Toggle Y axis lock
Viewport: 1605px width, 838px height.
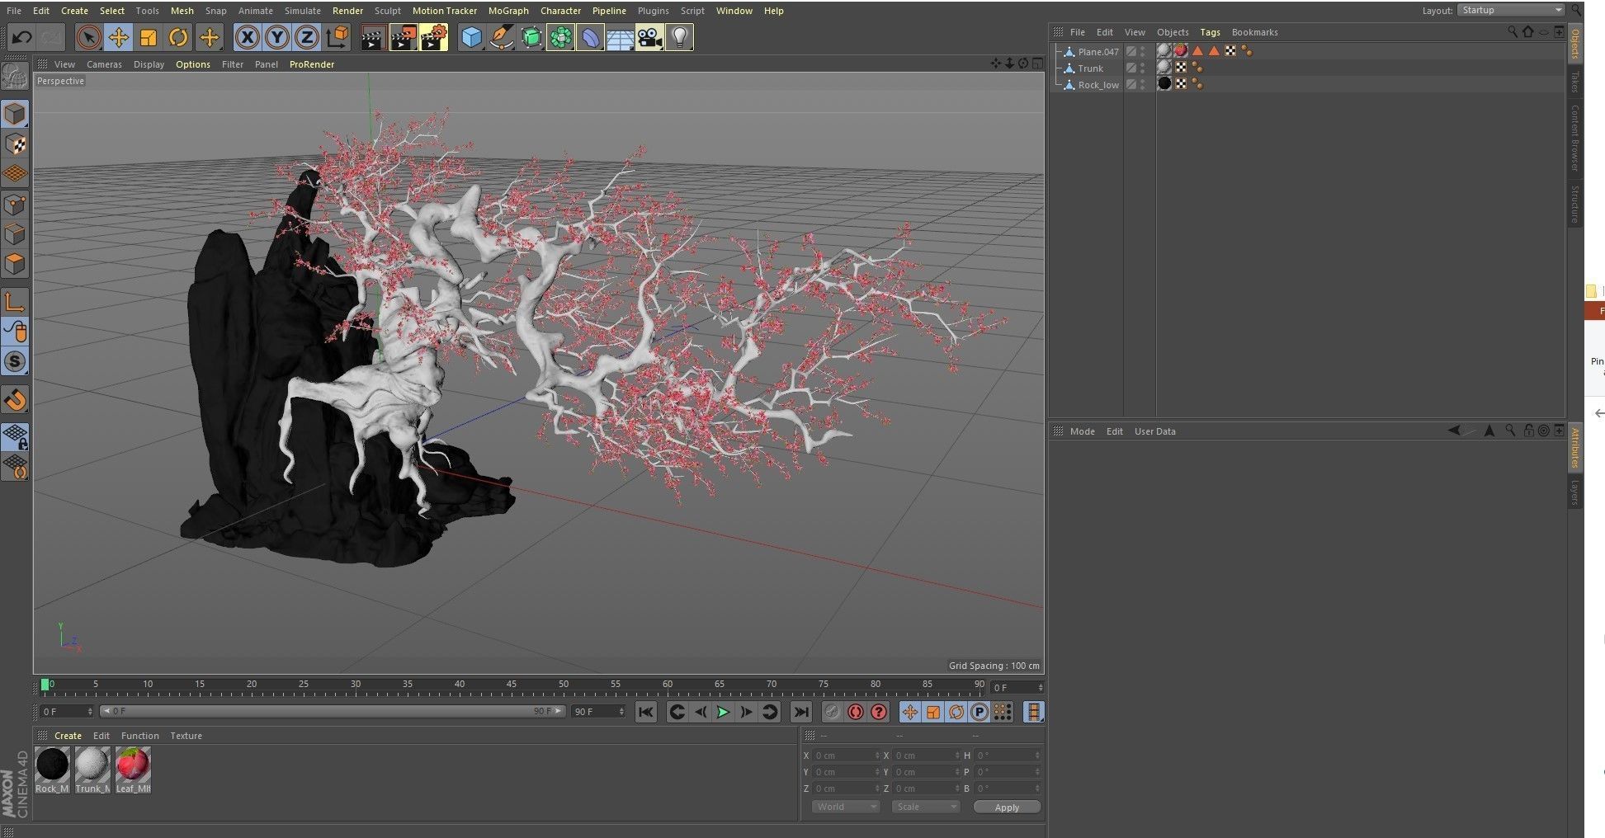click(277, 37)
